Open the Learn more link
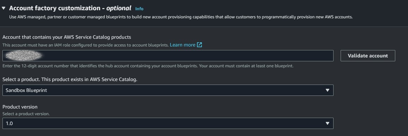The width and height of the screenshot is (408, 136). point(182,45)
